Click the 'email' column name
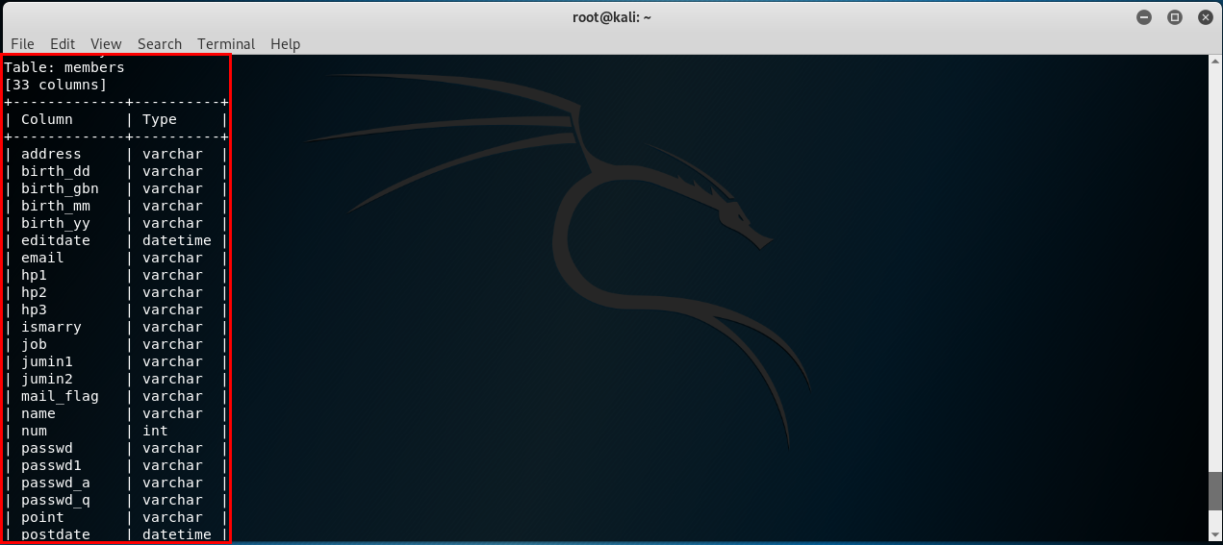This screenshot has width=1223, height=545. tap(42, 258)
